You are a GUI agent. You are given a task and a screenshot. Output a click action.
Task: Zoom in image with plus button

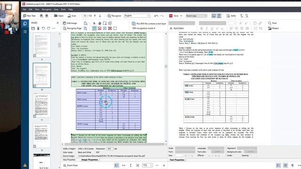(x=164, y=165)
